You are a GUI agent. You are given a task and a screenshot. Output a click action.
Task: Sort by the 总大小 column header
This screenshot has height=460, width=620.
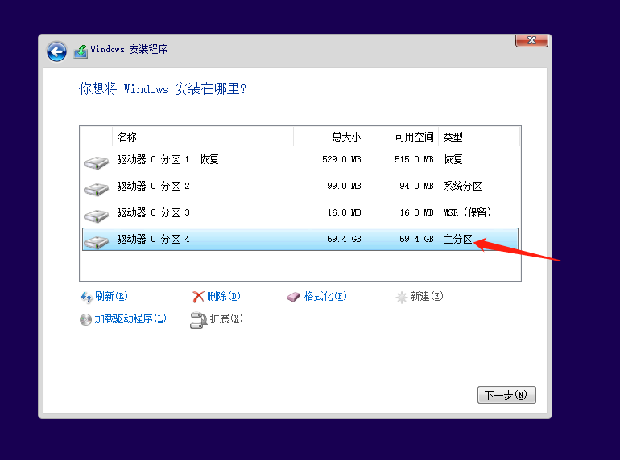[x=330, y=137]
